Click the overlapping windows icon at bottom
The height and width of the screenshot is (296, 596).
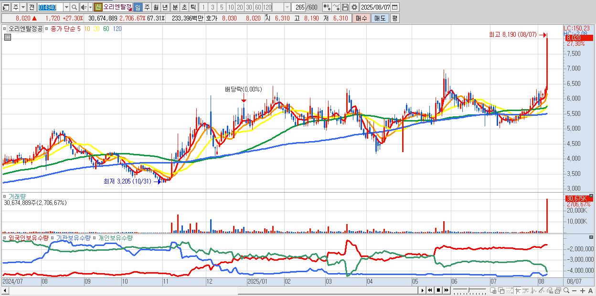(x=501, y=290)
